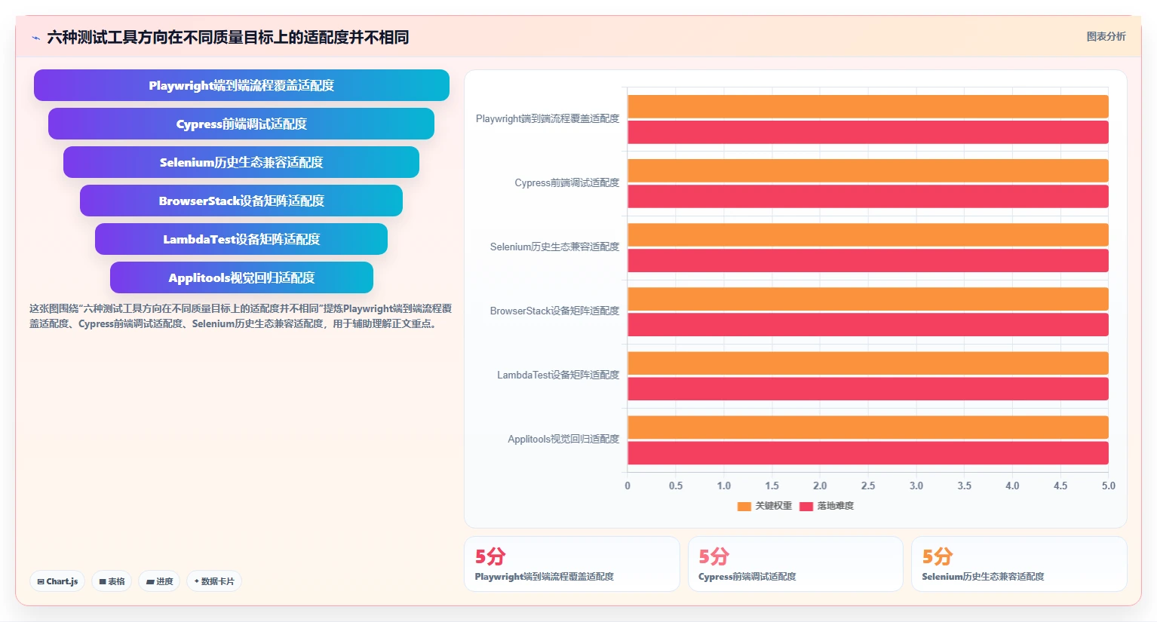The image size is (1157, 622).
Task: Click the red bar for Cypress前端调试适配度
Action: click(x=868, y=196)
